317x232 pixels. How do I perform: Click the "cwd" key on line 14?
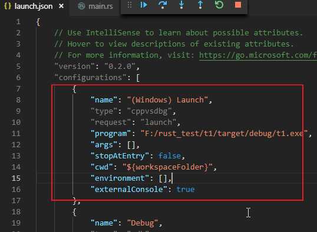click(102, 167)
